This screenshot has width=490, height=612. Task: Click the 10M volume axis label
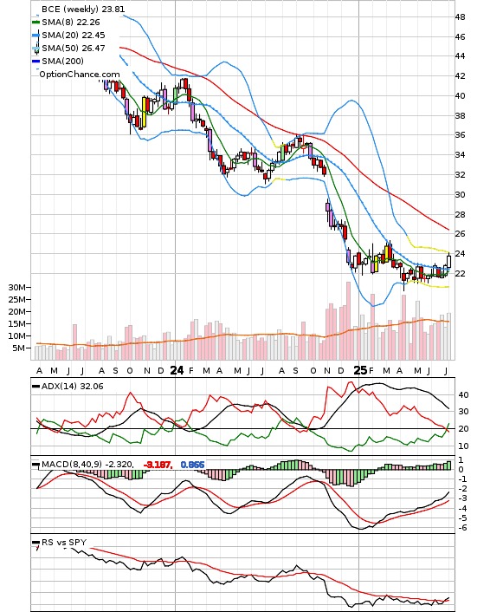click(16, 336)
